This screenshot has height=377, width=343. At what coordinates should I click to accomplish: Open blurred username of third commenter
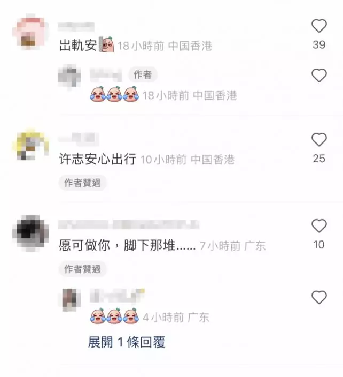129,224
